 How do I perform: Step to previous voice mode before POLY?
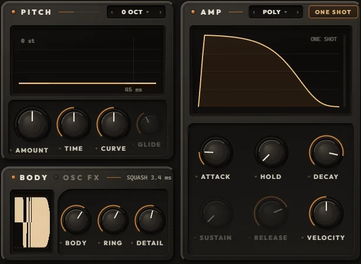254,12
